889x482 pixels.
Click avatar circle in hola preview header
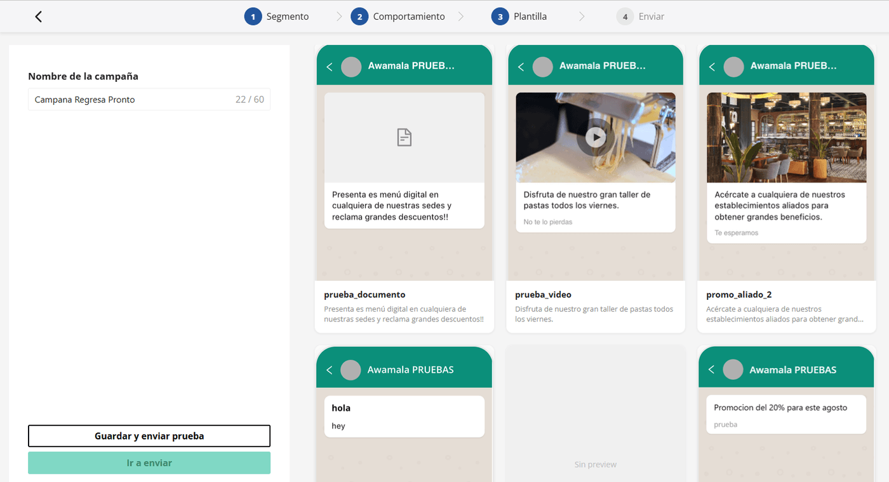pos(351,370)
